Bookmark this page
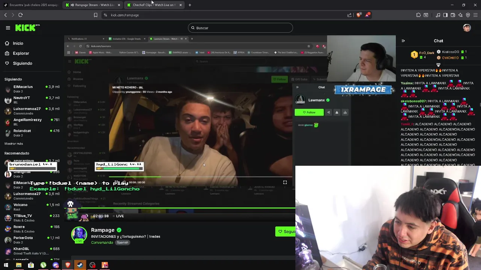The width and height of the screenshot is (481, 270). [95, 15]
